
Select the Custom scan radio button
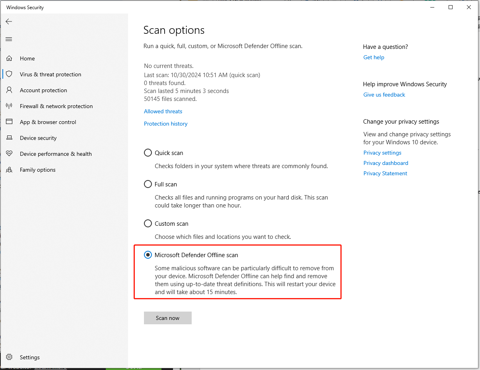tap(148, 223)
